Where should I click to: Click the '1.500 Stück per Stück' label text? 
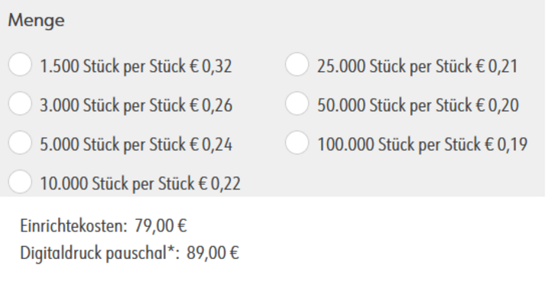tap(113, 66)
